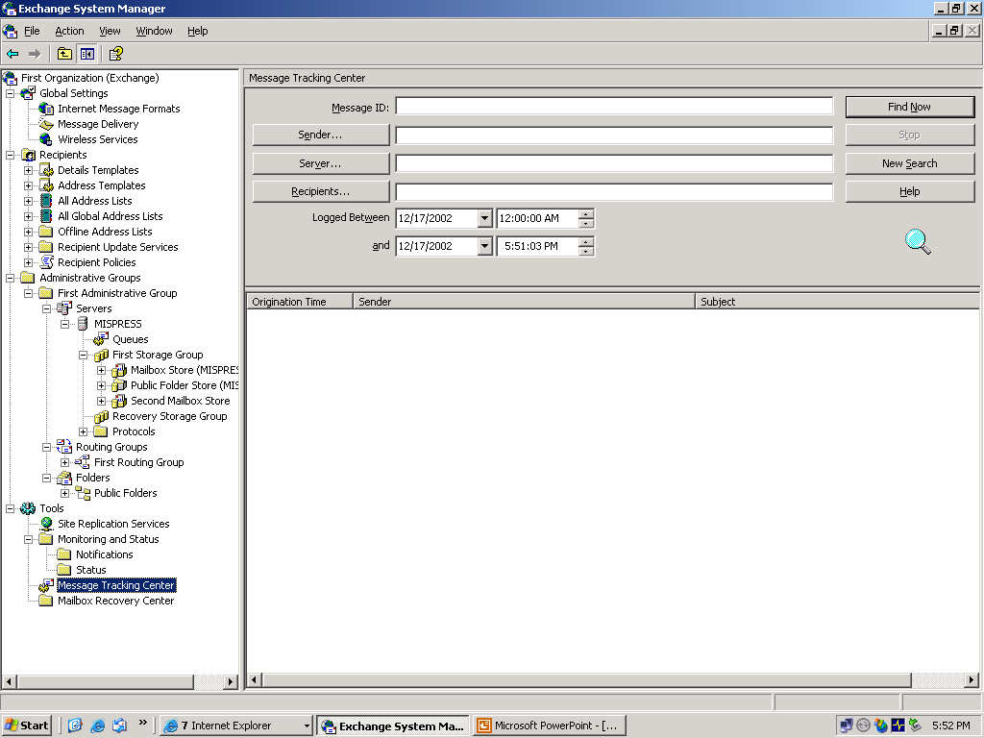Click the Internet Message Formats icon

click(46, 109)
